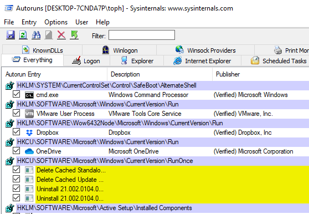Screen dimensions: 309x214
Task: Click the red X Delete toolbar icon
Action: tap(61, 35)
